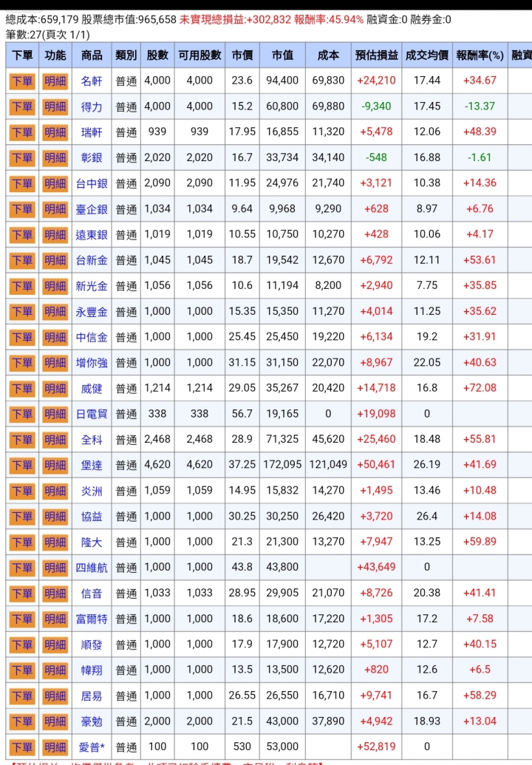Open 明細 for 臺企銀 row
This screenshot has height=765, width=532.
pos(55,209)
